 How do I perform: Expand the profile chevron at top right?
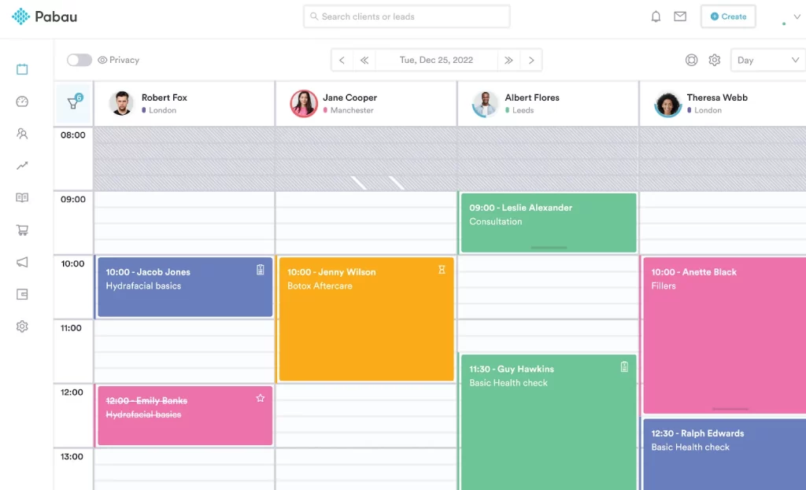[x=795, y=16]
